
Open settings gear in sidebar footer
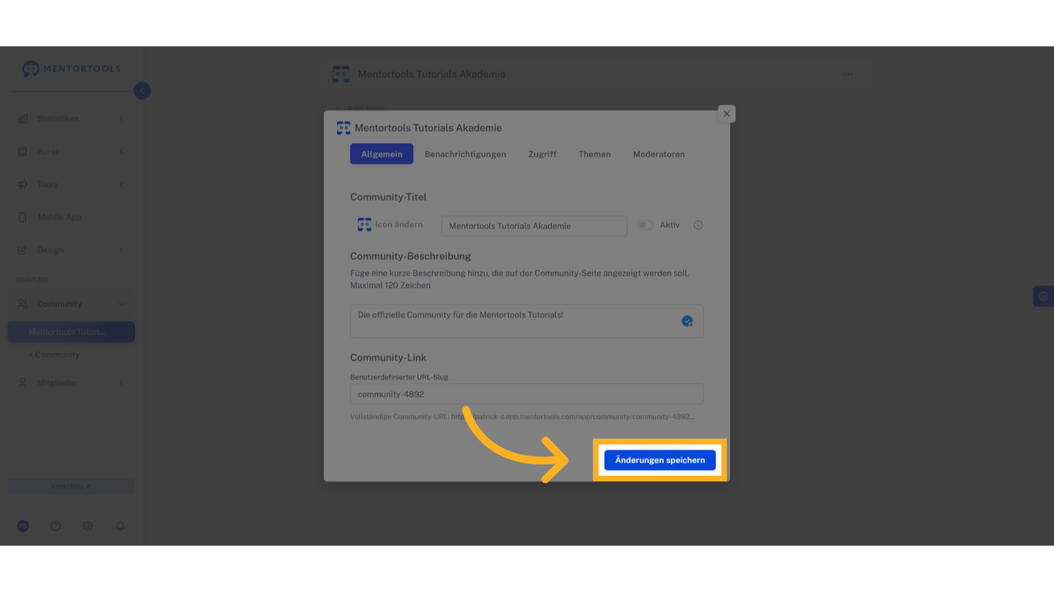88,526
